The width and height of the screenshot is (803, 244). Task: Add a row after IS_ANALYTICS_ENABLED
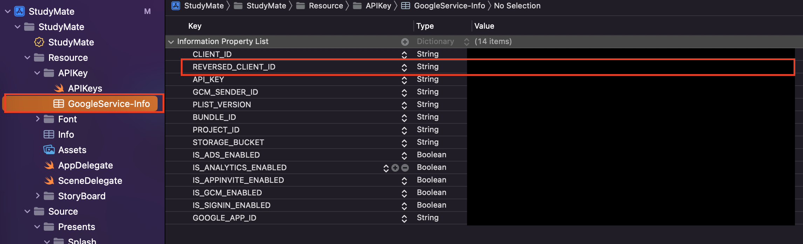click(x=395, y=168)
